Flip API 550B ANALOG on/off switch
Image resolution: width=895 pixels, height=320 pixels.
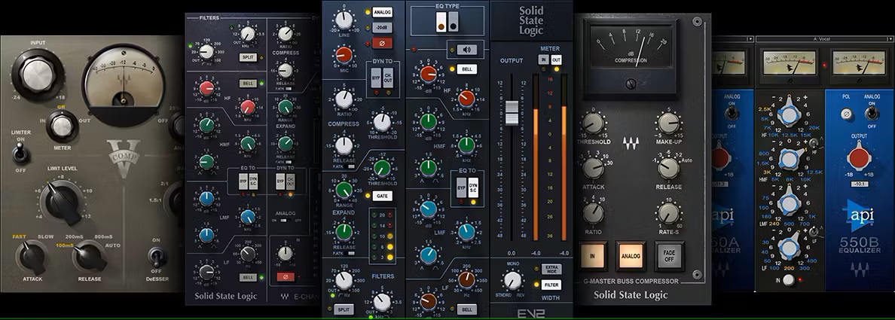click(871, 113)
